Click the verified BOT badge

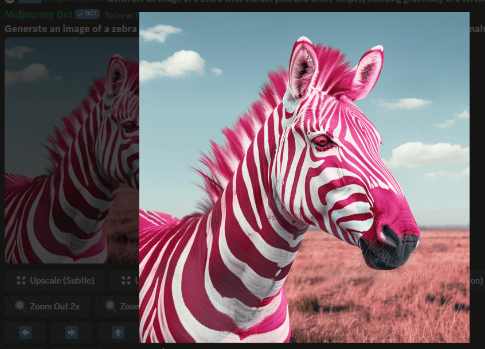pyautogui.click(x=87, y=14)
